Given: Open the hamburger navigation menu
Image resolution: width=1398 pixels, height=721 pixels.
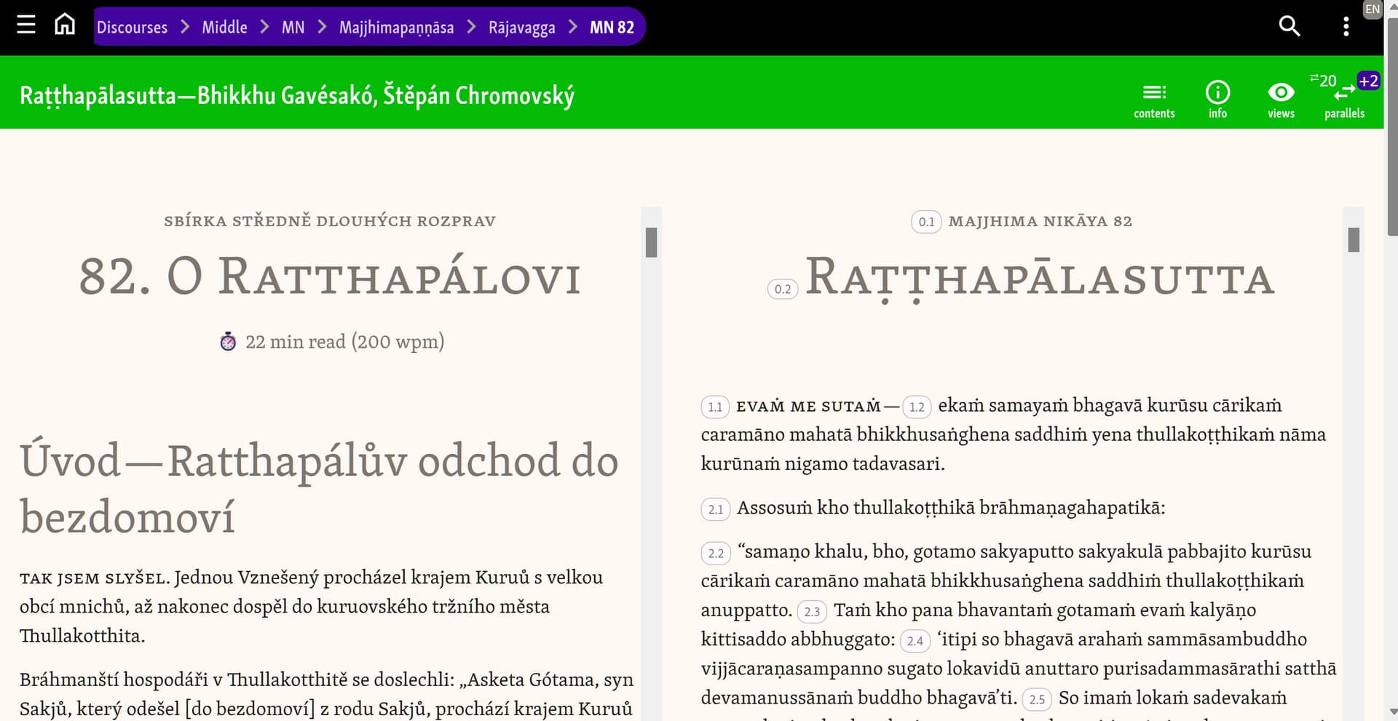Looking at the screenshot, I should click(26, 25).
